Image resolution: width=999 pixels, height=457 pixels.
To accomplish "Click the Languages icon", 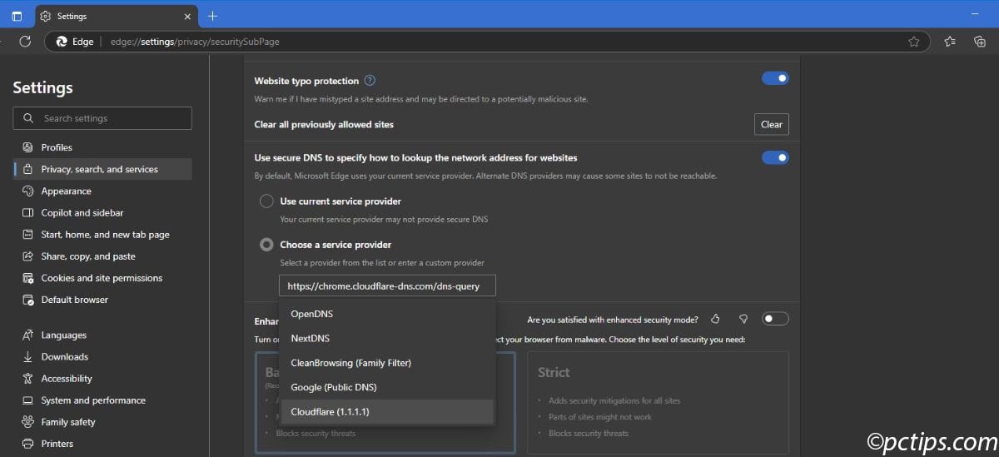I will click(x=28, y=335).
